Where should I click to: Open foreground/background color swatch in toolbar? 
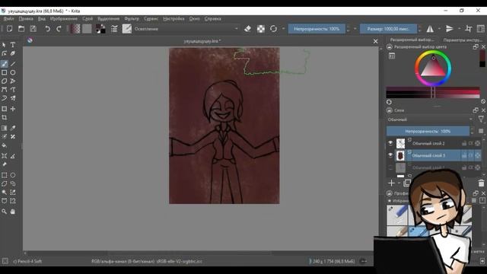coord(100,29)
